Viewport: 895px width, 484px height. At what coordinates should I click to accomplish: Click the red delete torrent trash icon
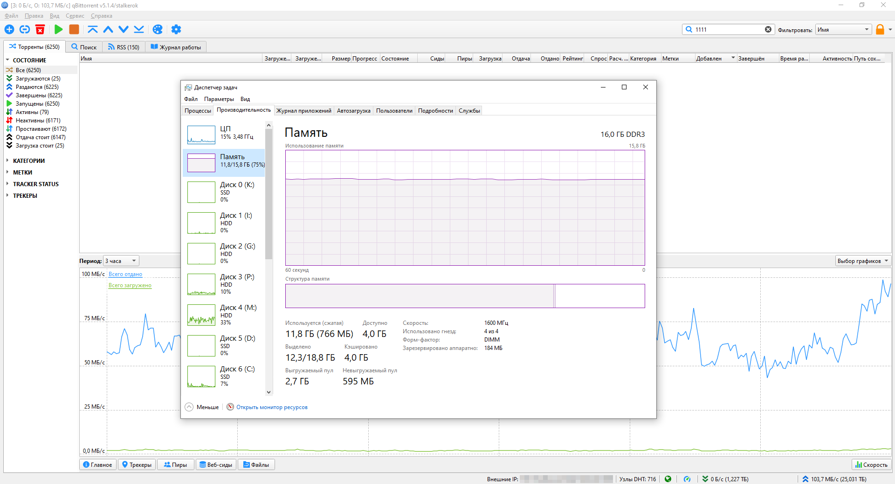40,29
